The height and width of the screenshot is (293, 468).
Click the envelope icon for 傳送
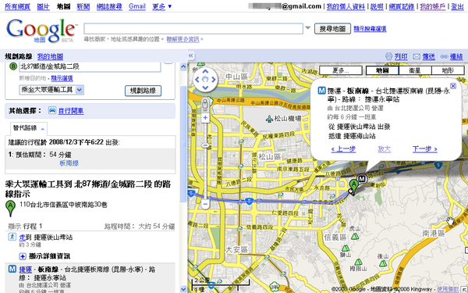pyautogui.click(x=417, y=56)
